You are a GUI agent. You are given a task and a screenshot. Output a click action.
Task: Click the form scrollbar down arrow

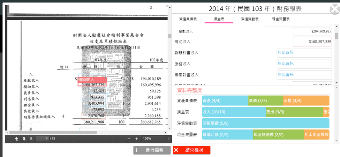(x=336, y=83)
